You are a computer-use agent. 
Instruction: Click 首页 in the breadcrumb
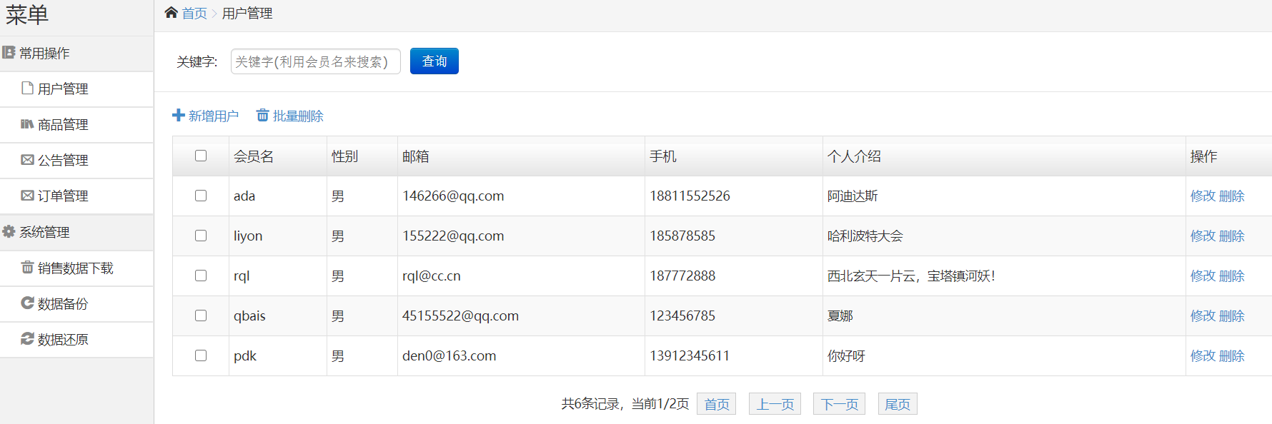pyautogui.click(x=194, y=14)
